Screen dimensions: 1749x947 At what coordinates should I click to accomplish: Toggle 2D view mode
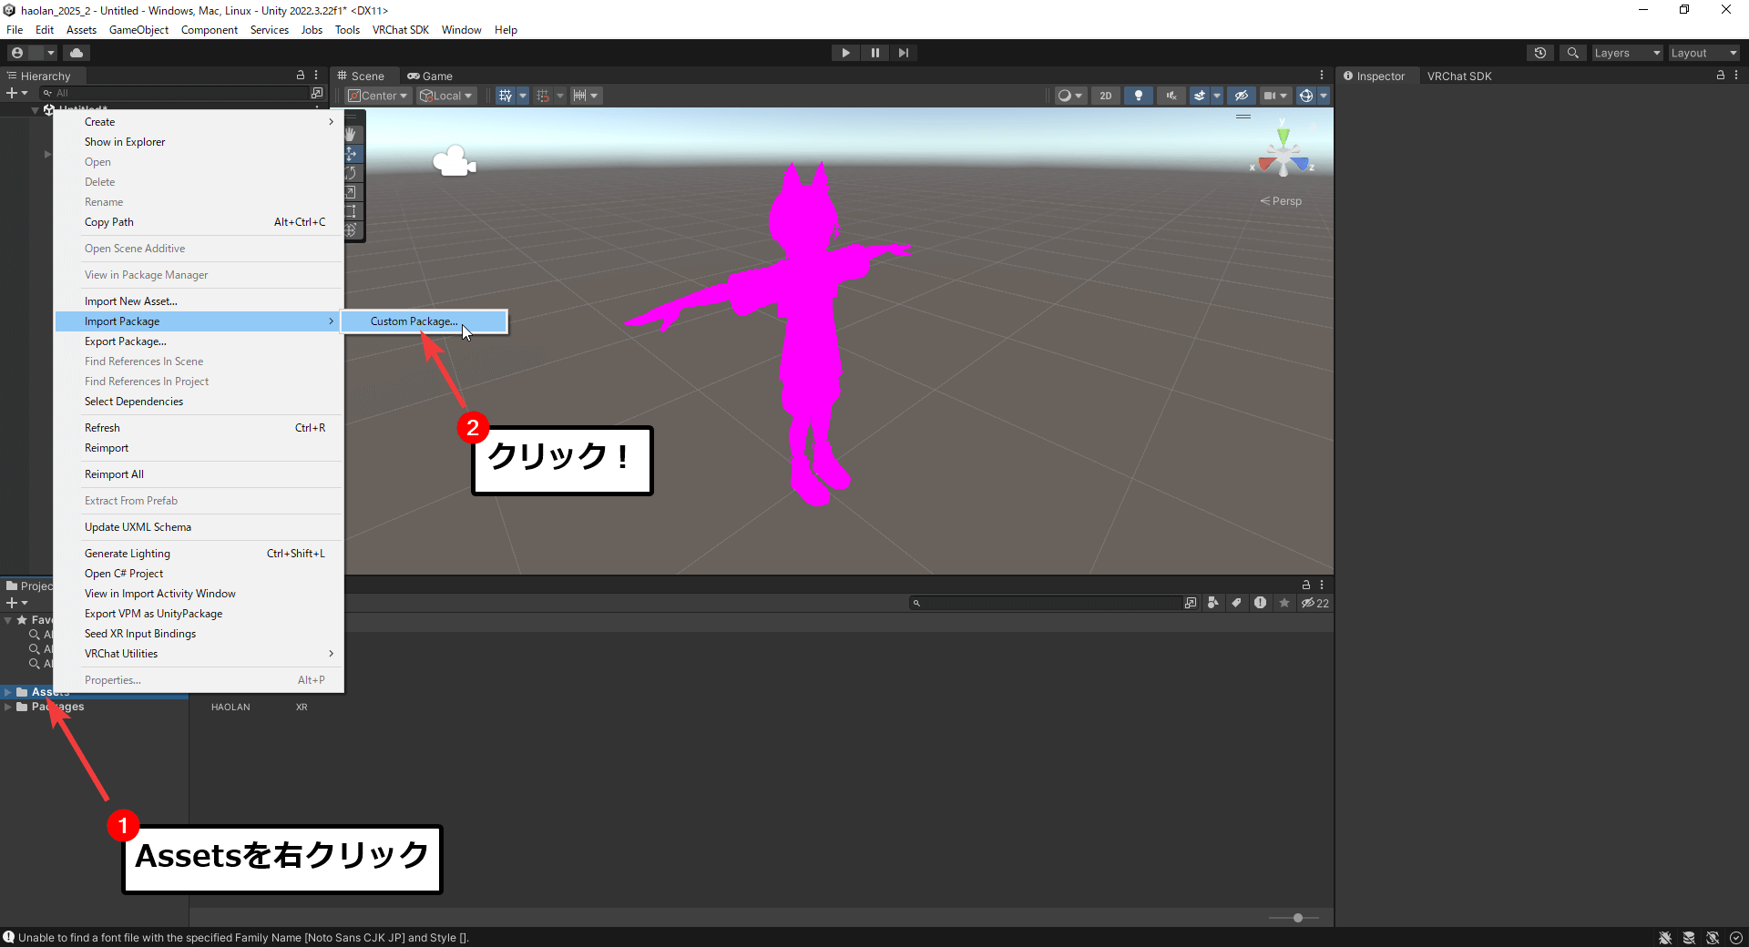[1105, 96]
